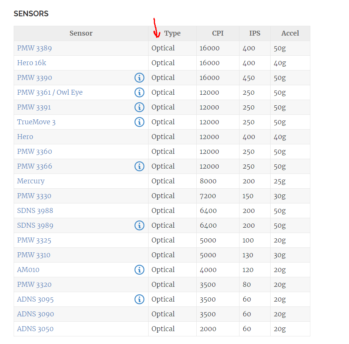Sort by CPI column header
Screen dimensions: 349x344
click(218, 33)
